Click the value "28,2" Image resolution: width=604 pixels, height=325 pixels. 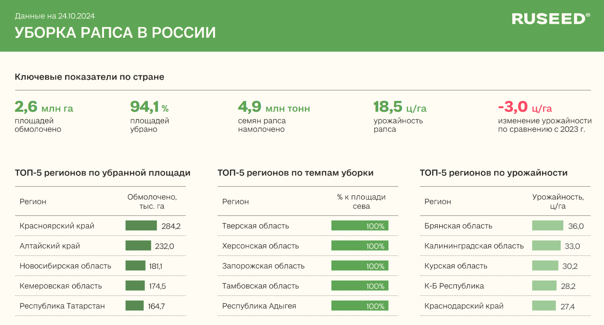point(568,286)
